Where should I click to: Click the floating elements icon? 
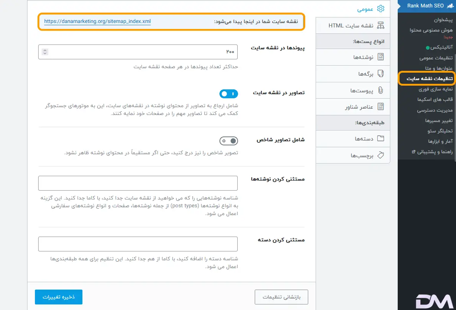[380, 107]
